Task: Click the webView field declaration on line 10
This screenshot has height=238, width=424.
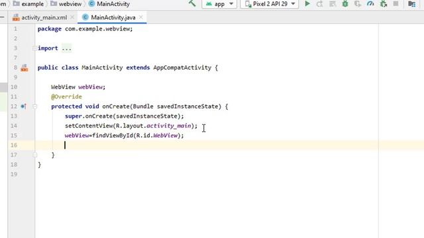Action: [x=91, y=87]
